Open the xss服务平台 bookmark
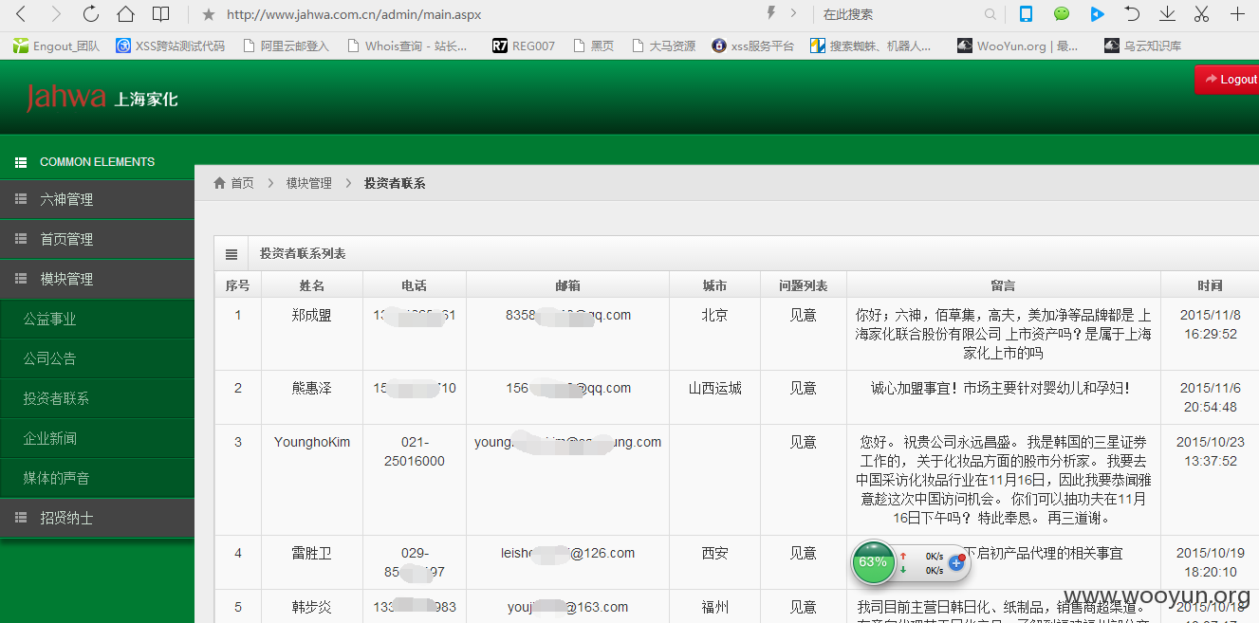This screenshot has height=623, width=1259. pos(753,46)
